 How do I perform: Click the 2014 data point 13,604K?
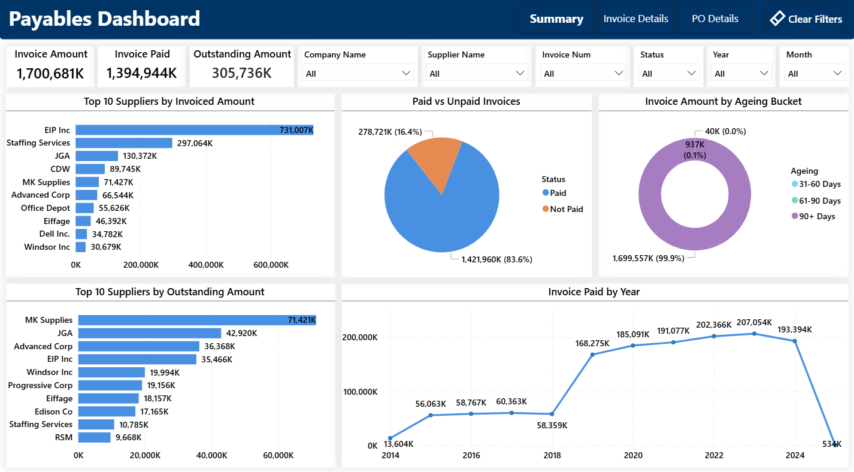click(x=390, y=438)
